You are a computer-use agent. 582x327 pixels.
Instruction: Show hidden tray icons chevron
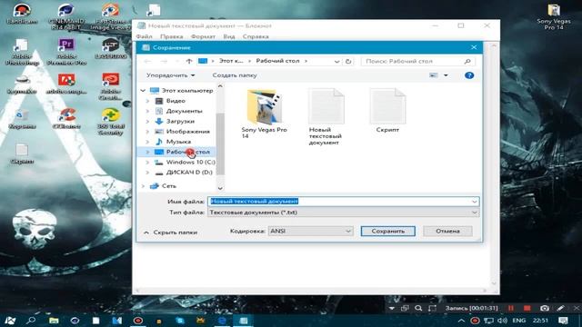tap(461, 321)
